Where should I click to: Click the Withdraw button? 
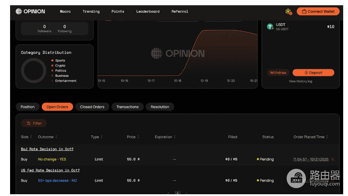coord(278,73)
